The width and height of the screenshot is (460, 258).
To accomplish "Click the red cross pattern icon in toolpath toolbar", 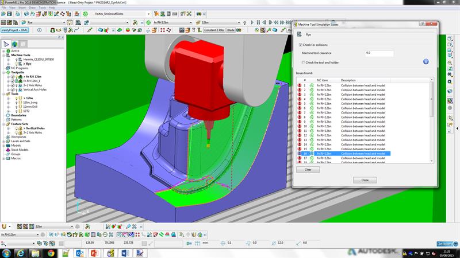I will point(137,234).
